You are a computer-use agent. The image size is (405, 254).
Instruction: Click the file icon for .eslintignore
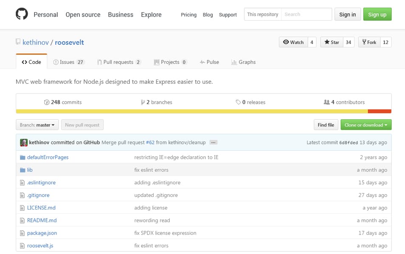[x=22, y=182]
